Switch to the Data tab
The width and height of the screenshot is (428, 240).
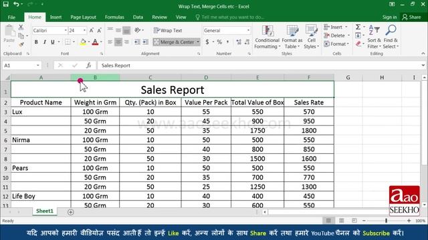point(138,17)
